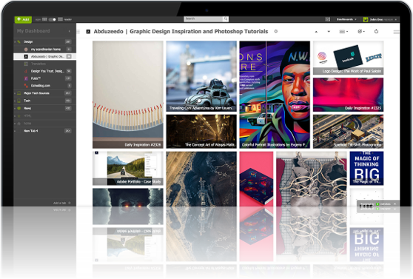Click the Fubiz purple feed icon
The height and width of the screenshot is (279, 413).
(26, 78)
